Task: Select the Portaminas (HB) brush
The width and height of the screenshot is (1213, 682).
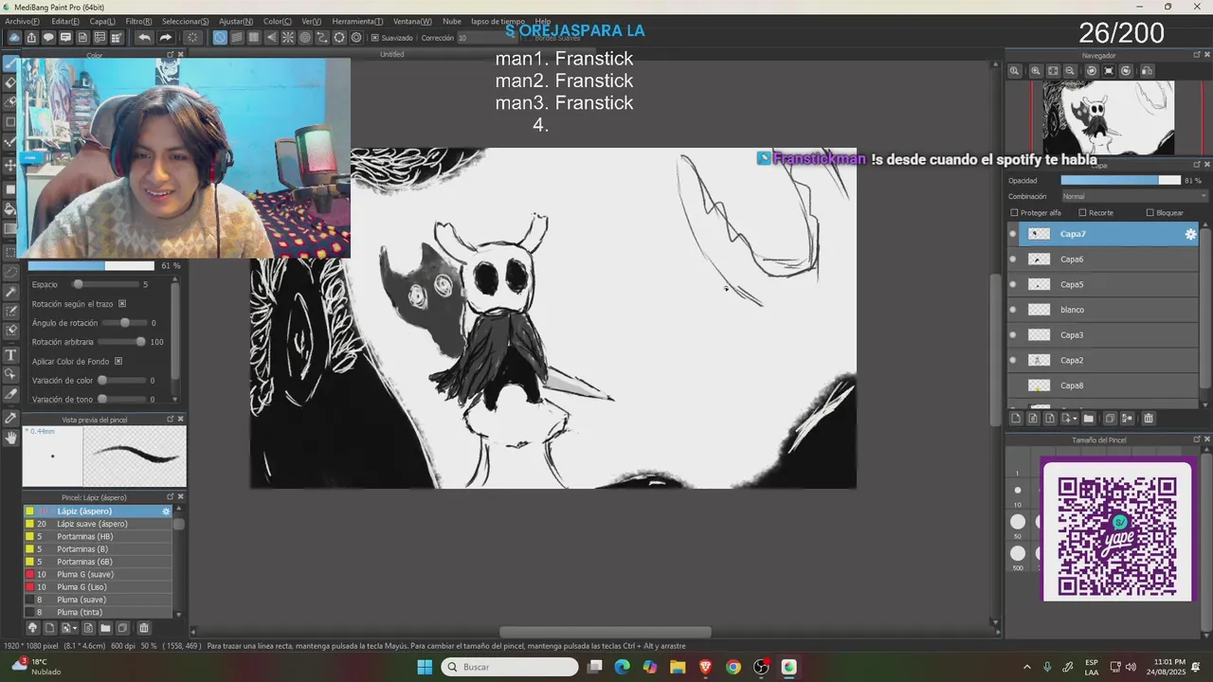Action: click(x=99, y=537)
